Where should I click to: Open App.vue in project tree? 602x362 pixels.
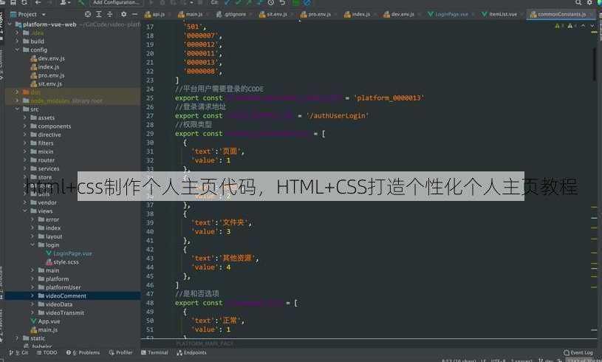(45, 321)
